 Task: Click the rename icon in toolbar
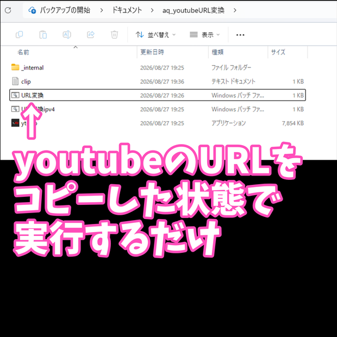[x=67, y=34]
